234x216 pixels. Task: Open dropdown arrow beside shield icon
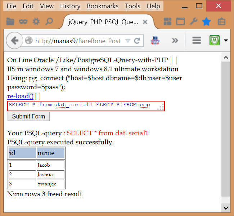[226, 40]
